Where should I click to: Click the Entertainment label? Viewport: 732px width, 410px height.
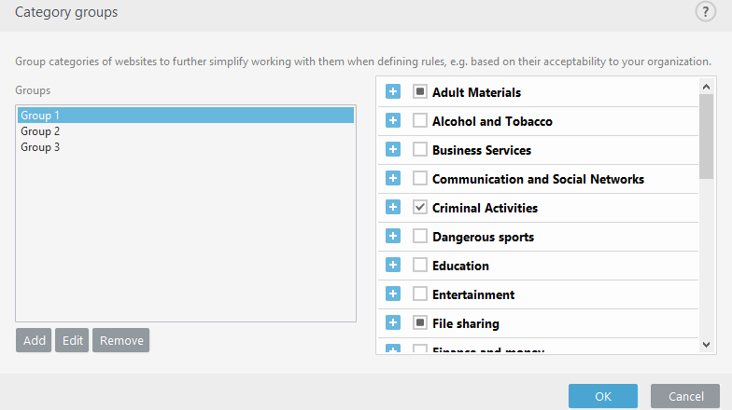(x=473, y=294)
